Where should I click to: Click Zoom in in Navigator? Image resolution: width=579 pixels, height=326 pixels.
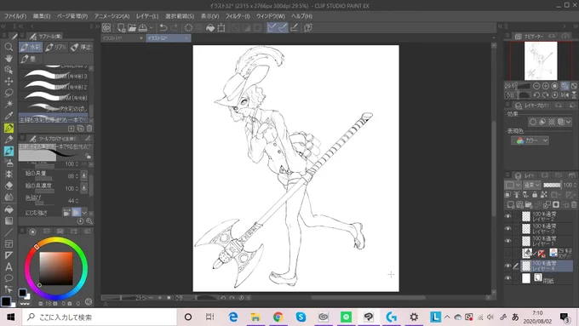pyautogui.click(x=546, y=86)
